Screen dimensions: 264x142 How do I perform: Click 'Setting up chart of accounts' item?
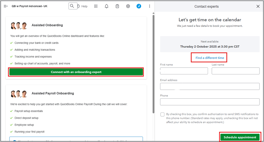42,63
